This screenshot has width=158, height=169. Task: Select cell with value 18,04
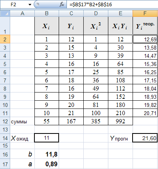click(145, 89)
